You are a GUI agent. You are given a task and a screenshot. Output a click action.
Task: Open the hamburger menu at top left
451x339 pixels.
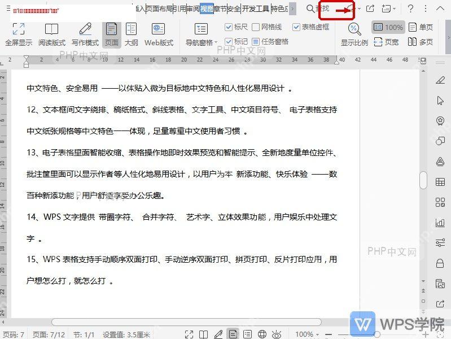(8, 8)
